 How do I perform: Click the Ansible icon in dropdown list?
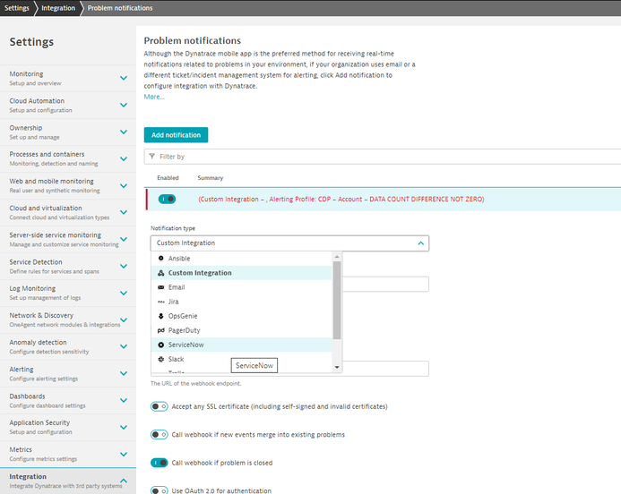160,259
